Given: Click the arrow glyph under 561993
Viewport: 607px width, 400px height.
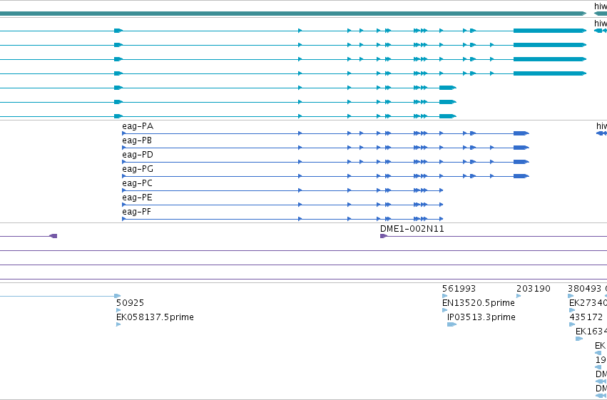Looking at the screenshot, I should pyautogui.click(x=445, y=296).
